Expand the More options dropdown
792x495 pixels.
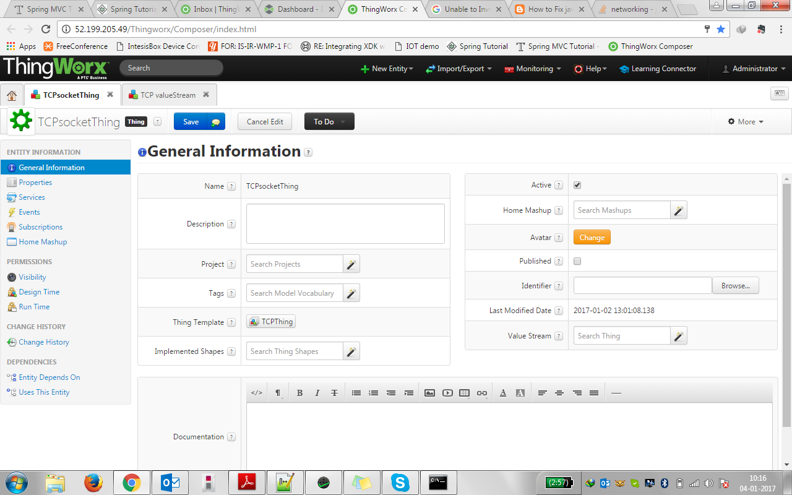point(746,122)
